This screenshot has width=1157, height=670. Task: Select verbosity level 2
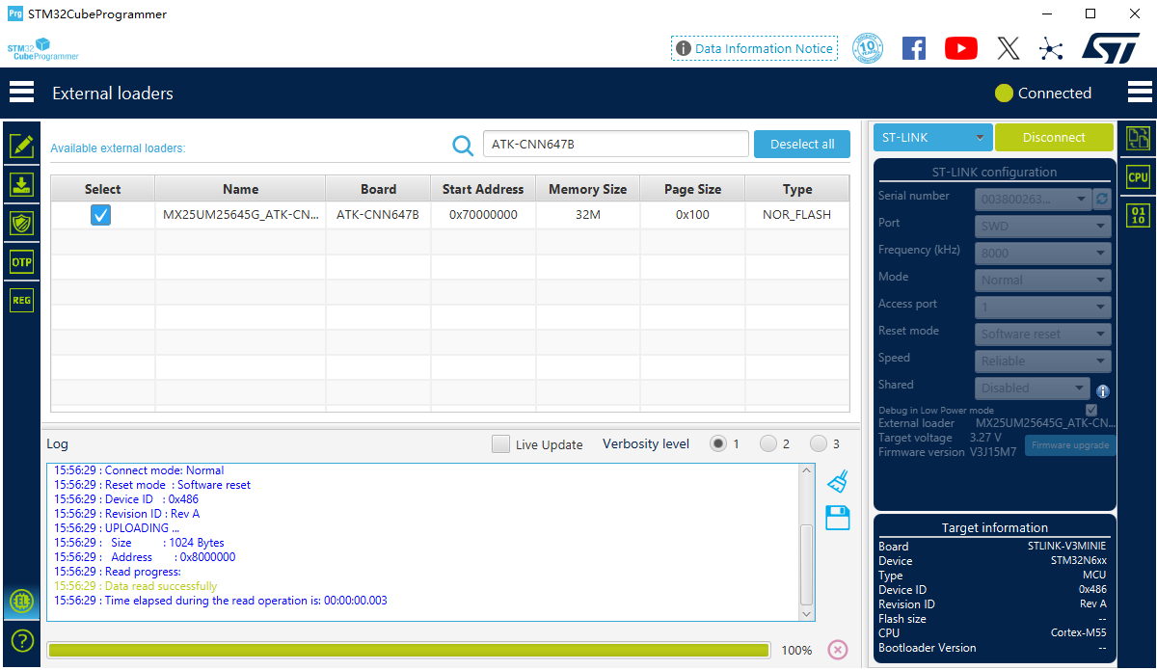click(x=768, y=443)
